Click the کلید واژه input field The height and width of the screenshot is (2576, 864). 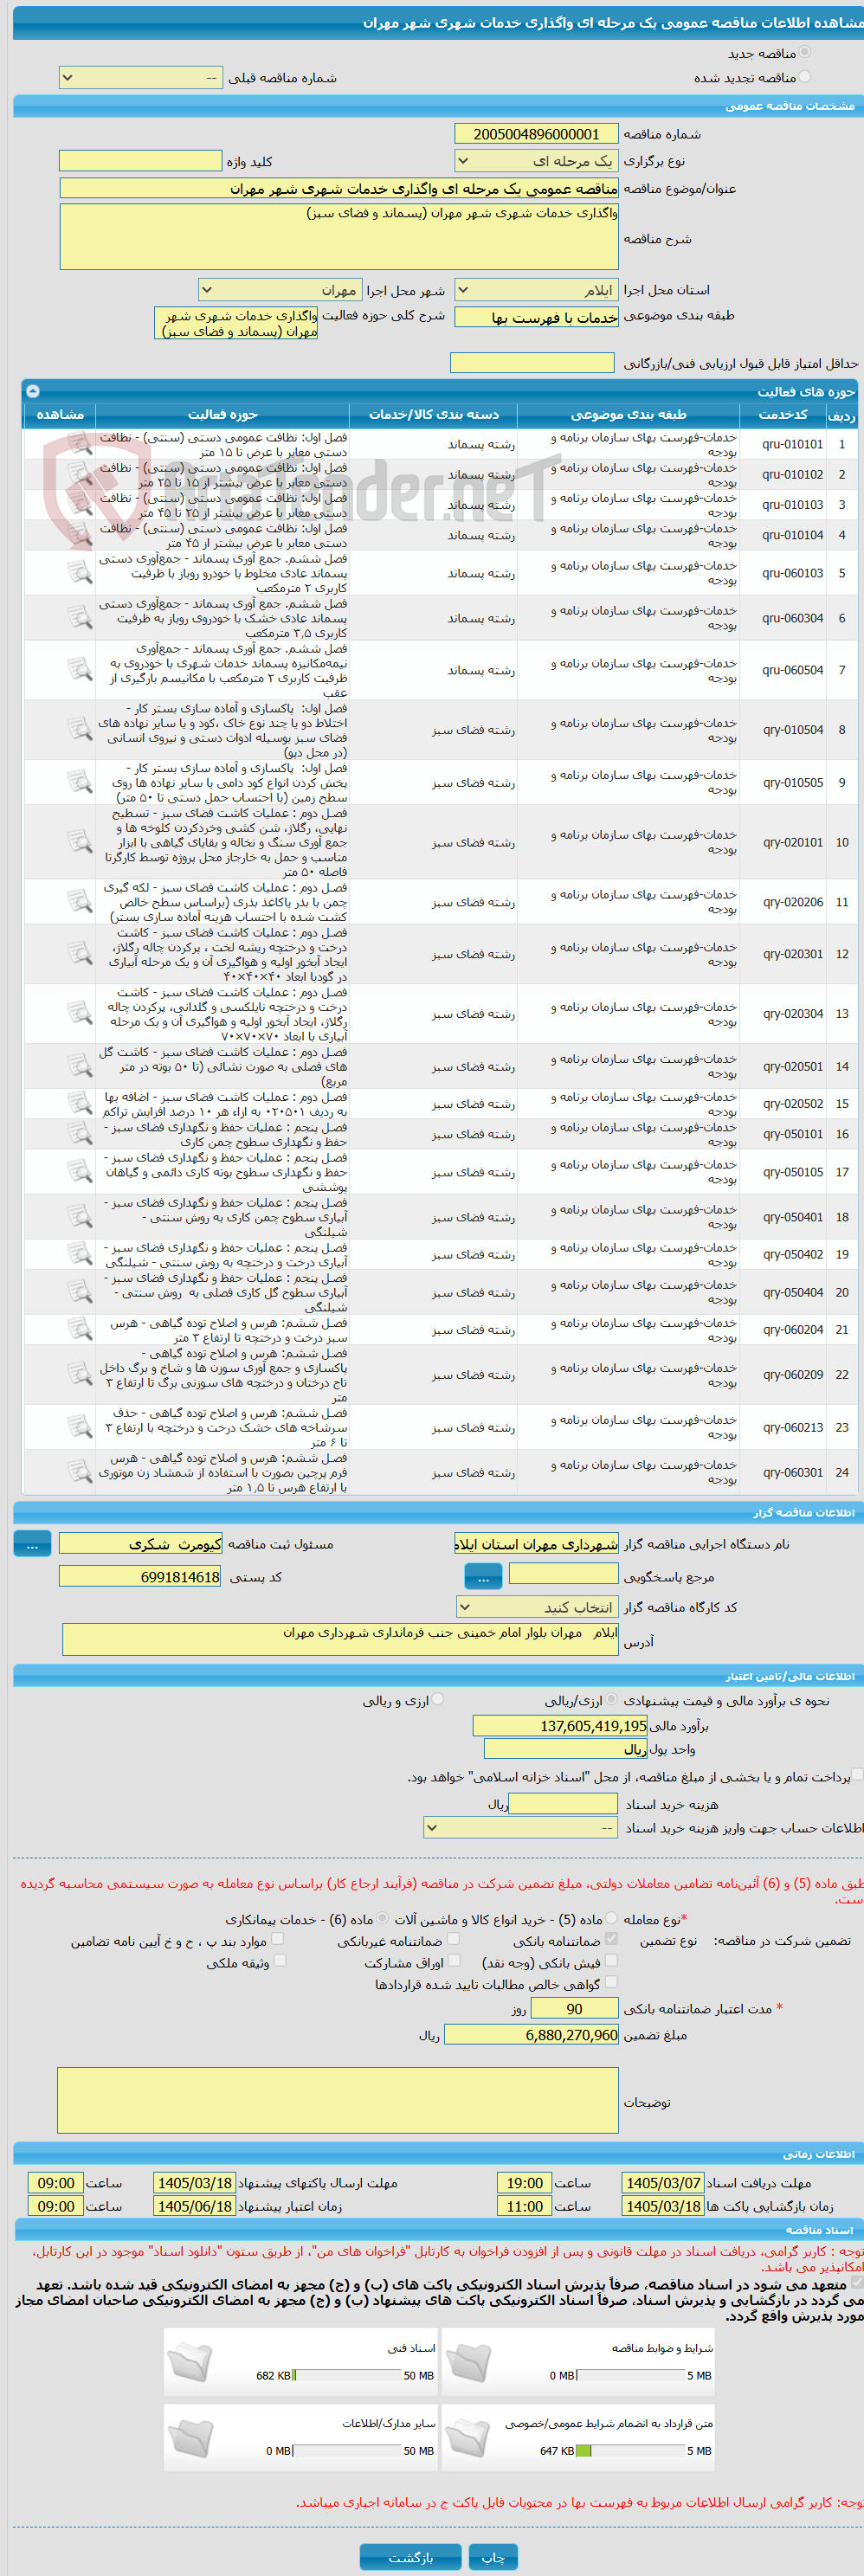(x=140, y=161)
